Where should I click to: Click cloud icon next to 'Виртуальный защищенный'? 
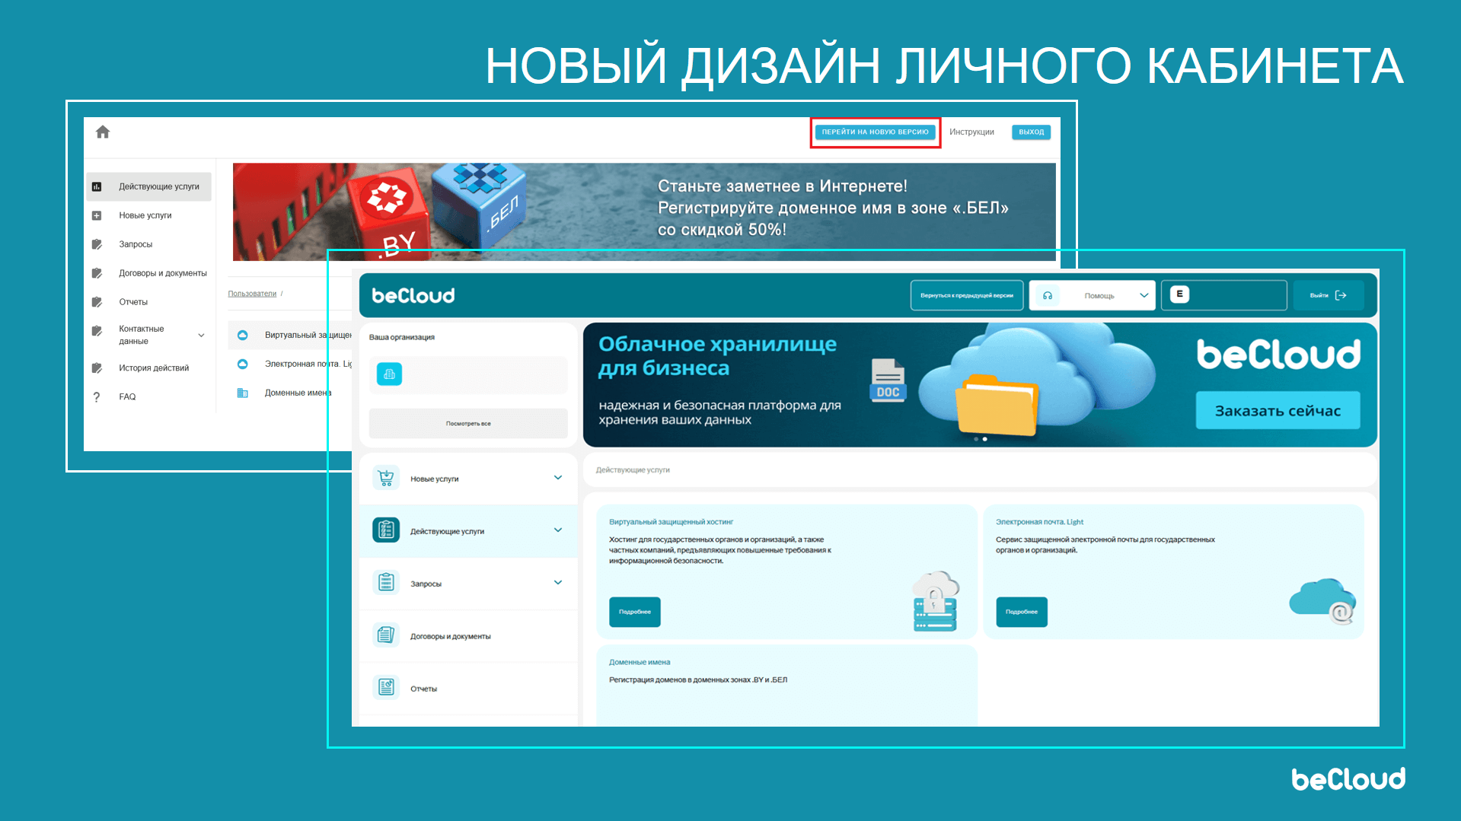[243, 335]
